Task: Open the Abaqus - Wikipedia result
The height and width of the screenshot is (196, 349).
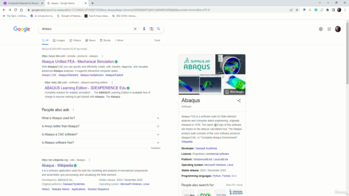Action: (57, 166)
